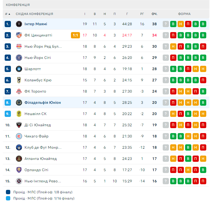
Task: Click the Inter Miami club logo
Action: (19, 24)
